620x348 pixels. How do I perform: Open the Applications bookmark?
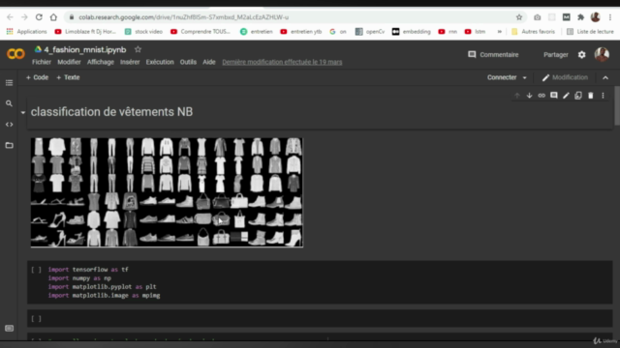point(26,32)
